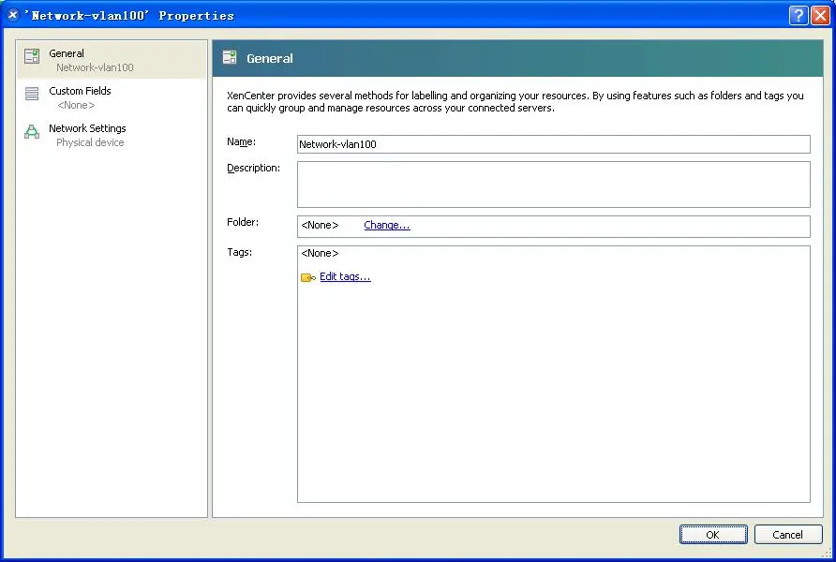This screenshot has height=562, width=836.
Task: Click the Edit tags... link
Action: [x=345, y=276]
